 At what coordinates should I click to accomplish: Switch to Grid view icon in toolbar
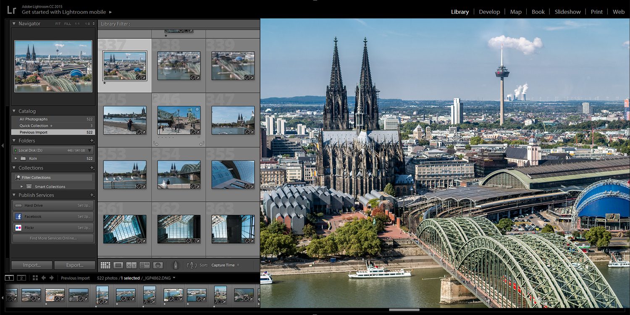pos(105,265)
